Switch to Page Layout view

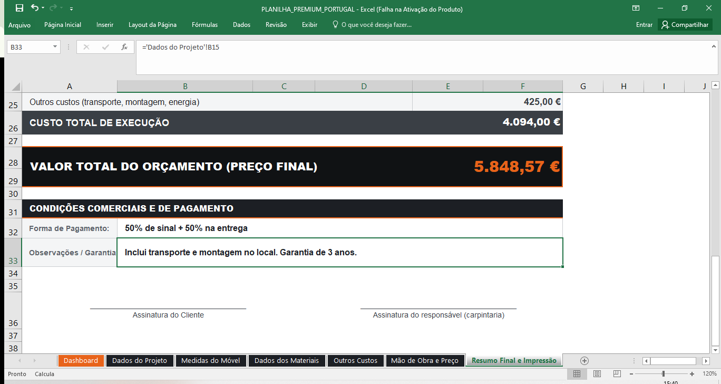597,374
